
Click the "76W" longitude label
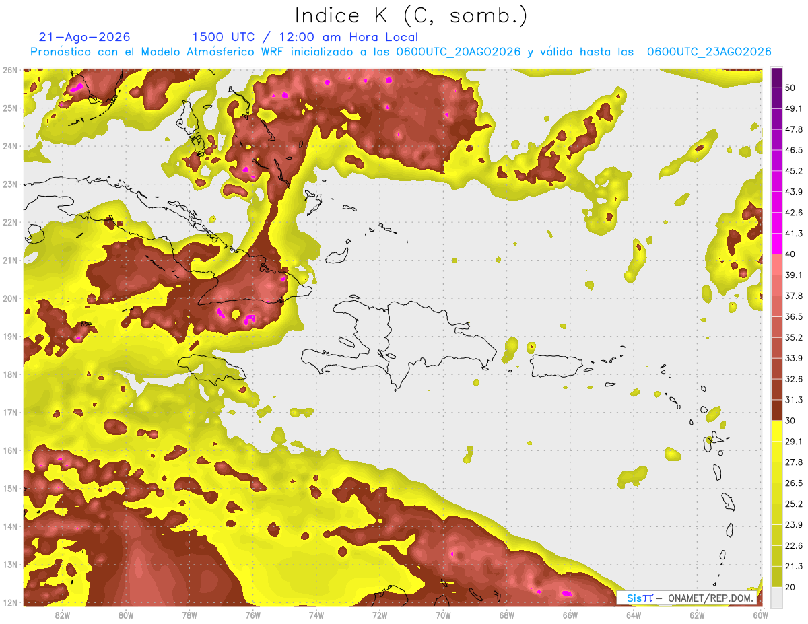tap(252, 615)
